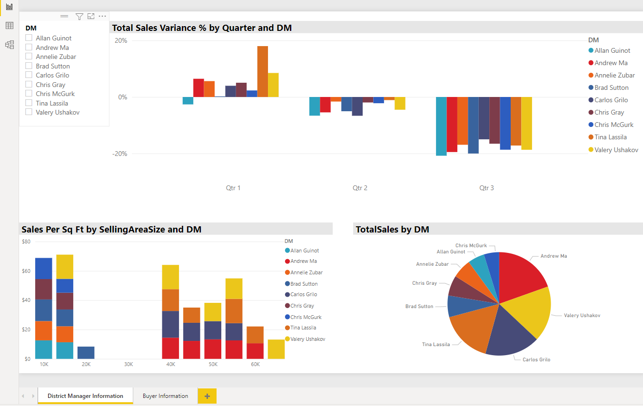643x406 pixels.
Task: Click the previous page arrow
Action: (x=23, y=396)
